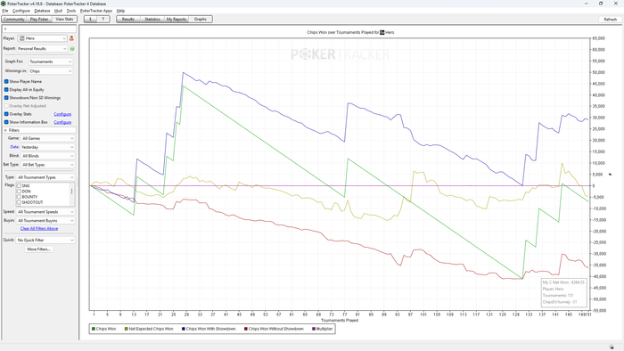Enable the BOUNTY flag checkbox
The height and width of the screenshot is (351, 624).
click(19, 197)
